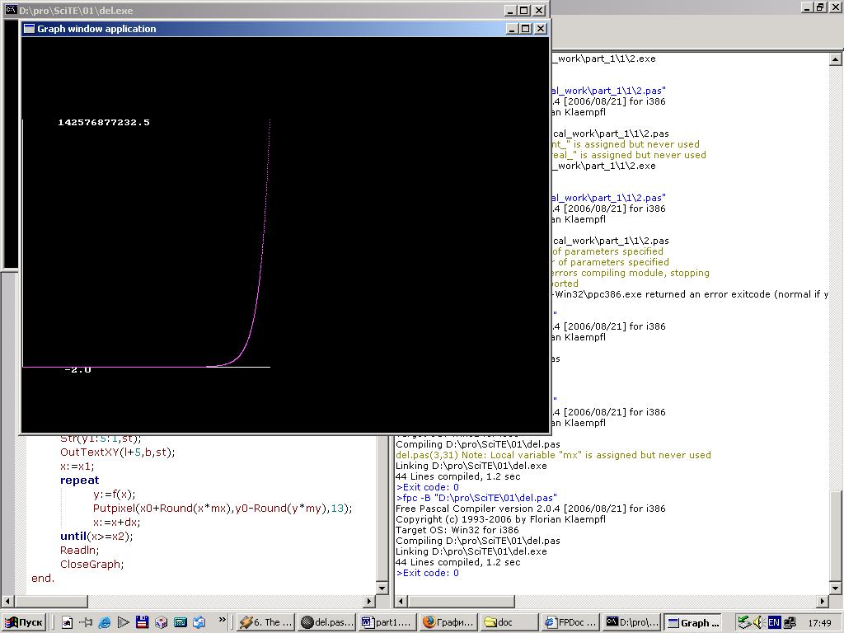Click the show desktop quick launch icon
This screenshot has width=844, height=633.
pos(68,622)
